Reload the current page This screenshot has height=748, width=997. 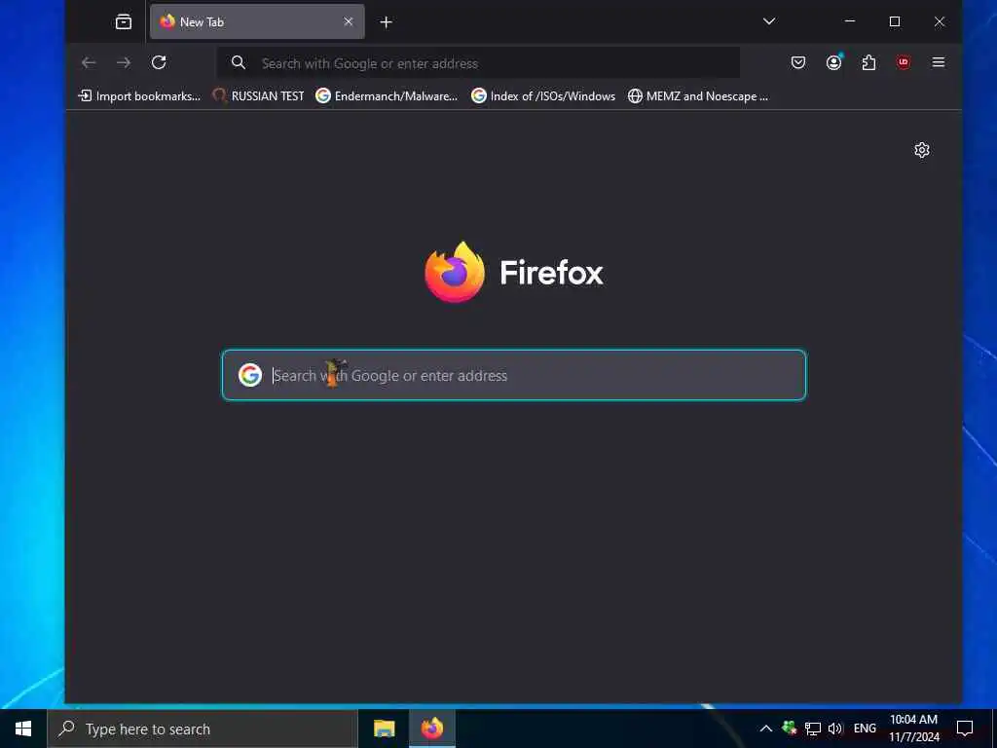159,62
